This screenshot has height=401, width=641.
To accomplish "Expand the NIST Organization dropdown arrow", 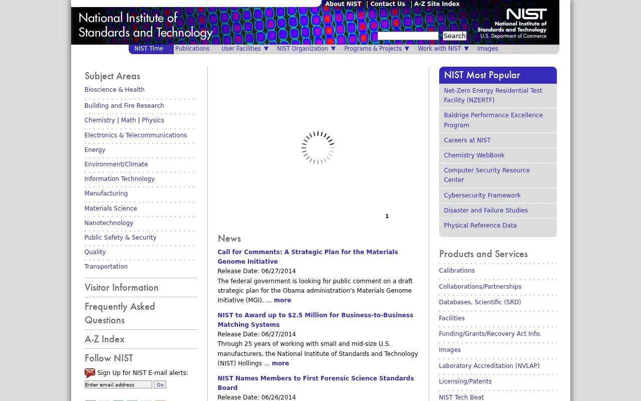I will point(333,49).
